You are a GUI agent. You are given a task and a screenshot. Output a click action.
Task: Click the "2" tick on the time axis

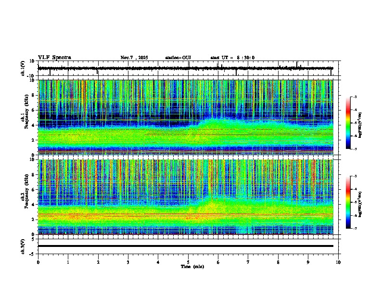pos(98,262)
